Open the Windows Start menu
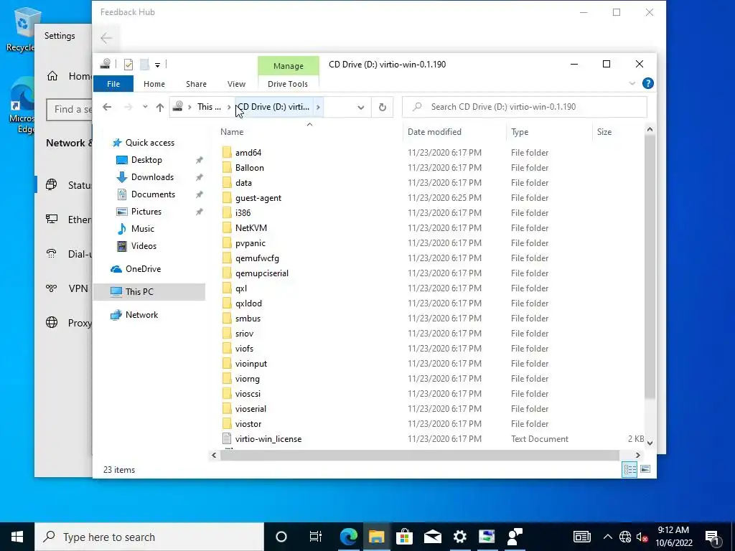The width and height of the screenshot is (735, 551). click(x=17, y=537)
